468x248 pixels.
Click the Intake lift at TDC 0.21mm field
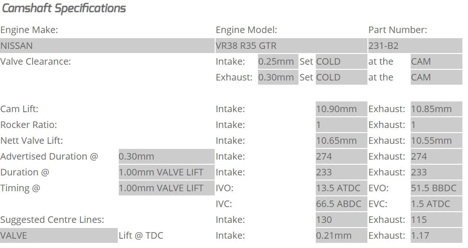[x=341, y=236]
